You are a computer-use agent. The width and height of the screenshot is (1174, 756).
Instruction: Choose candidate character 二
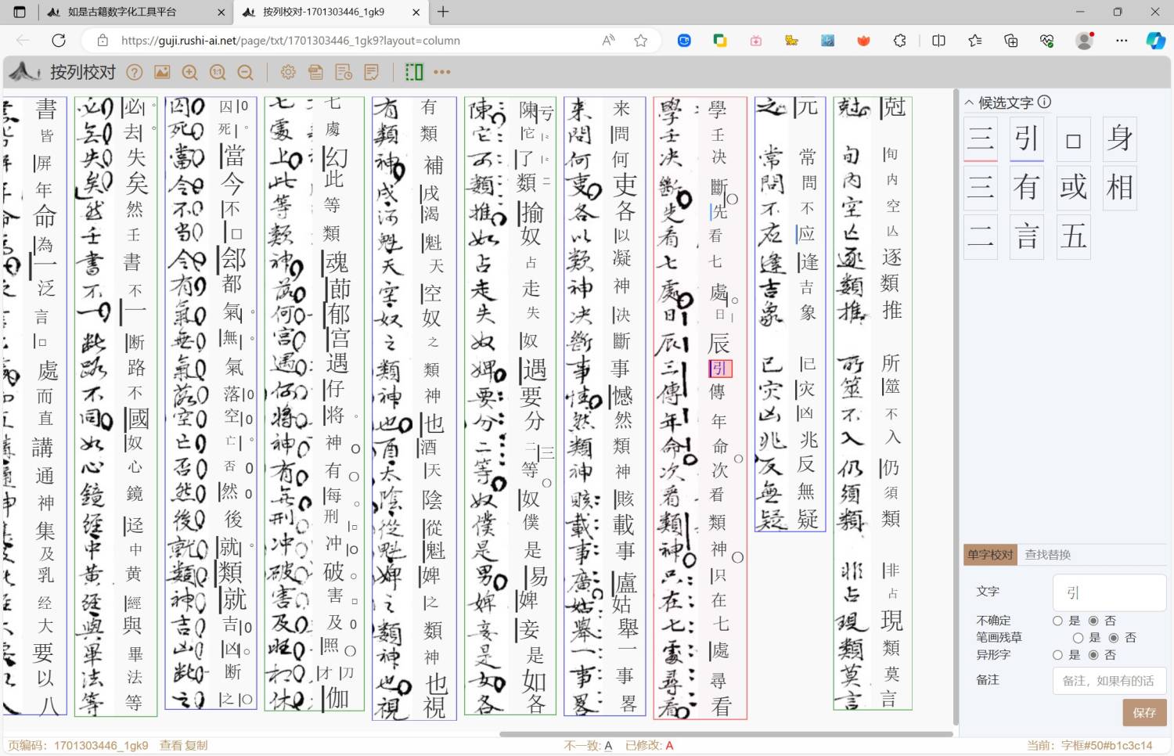tap(981, 236)
